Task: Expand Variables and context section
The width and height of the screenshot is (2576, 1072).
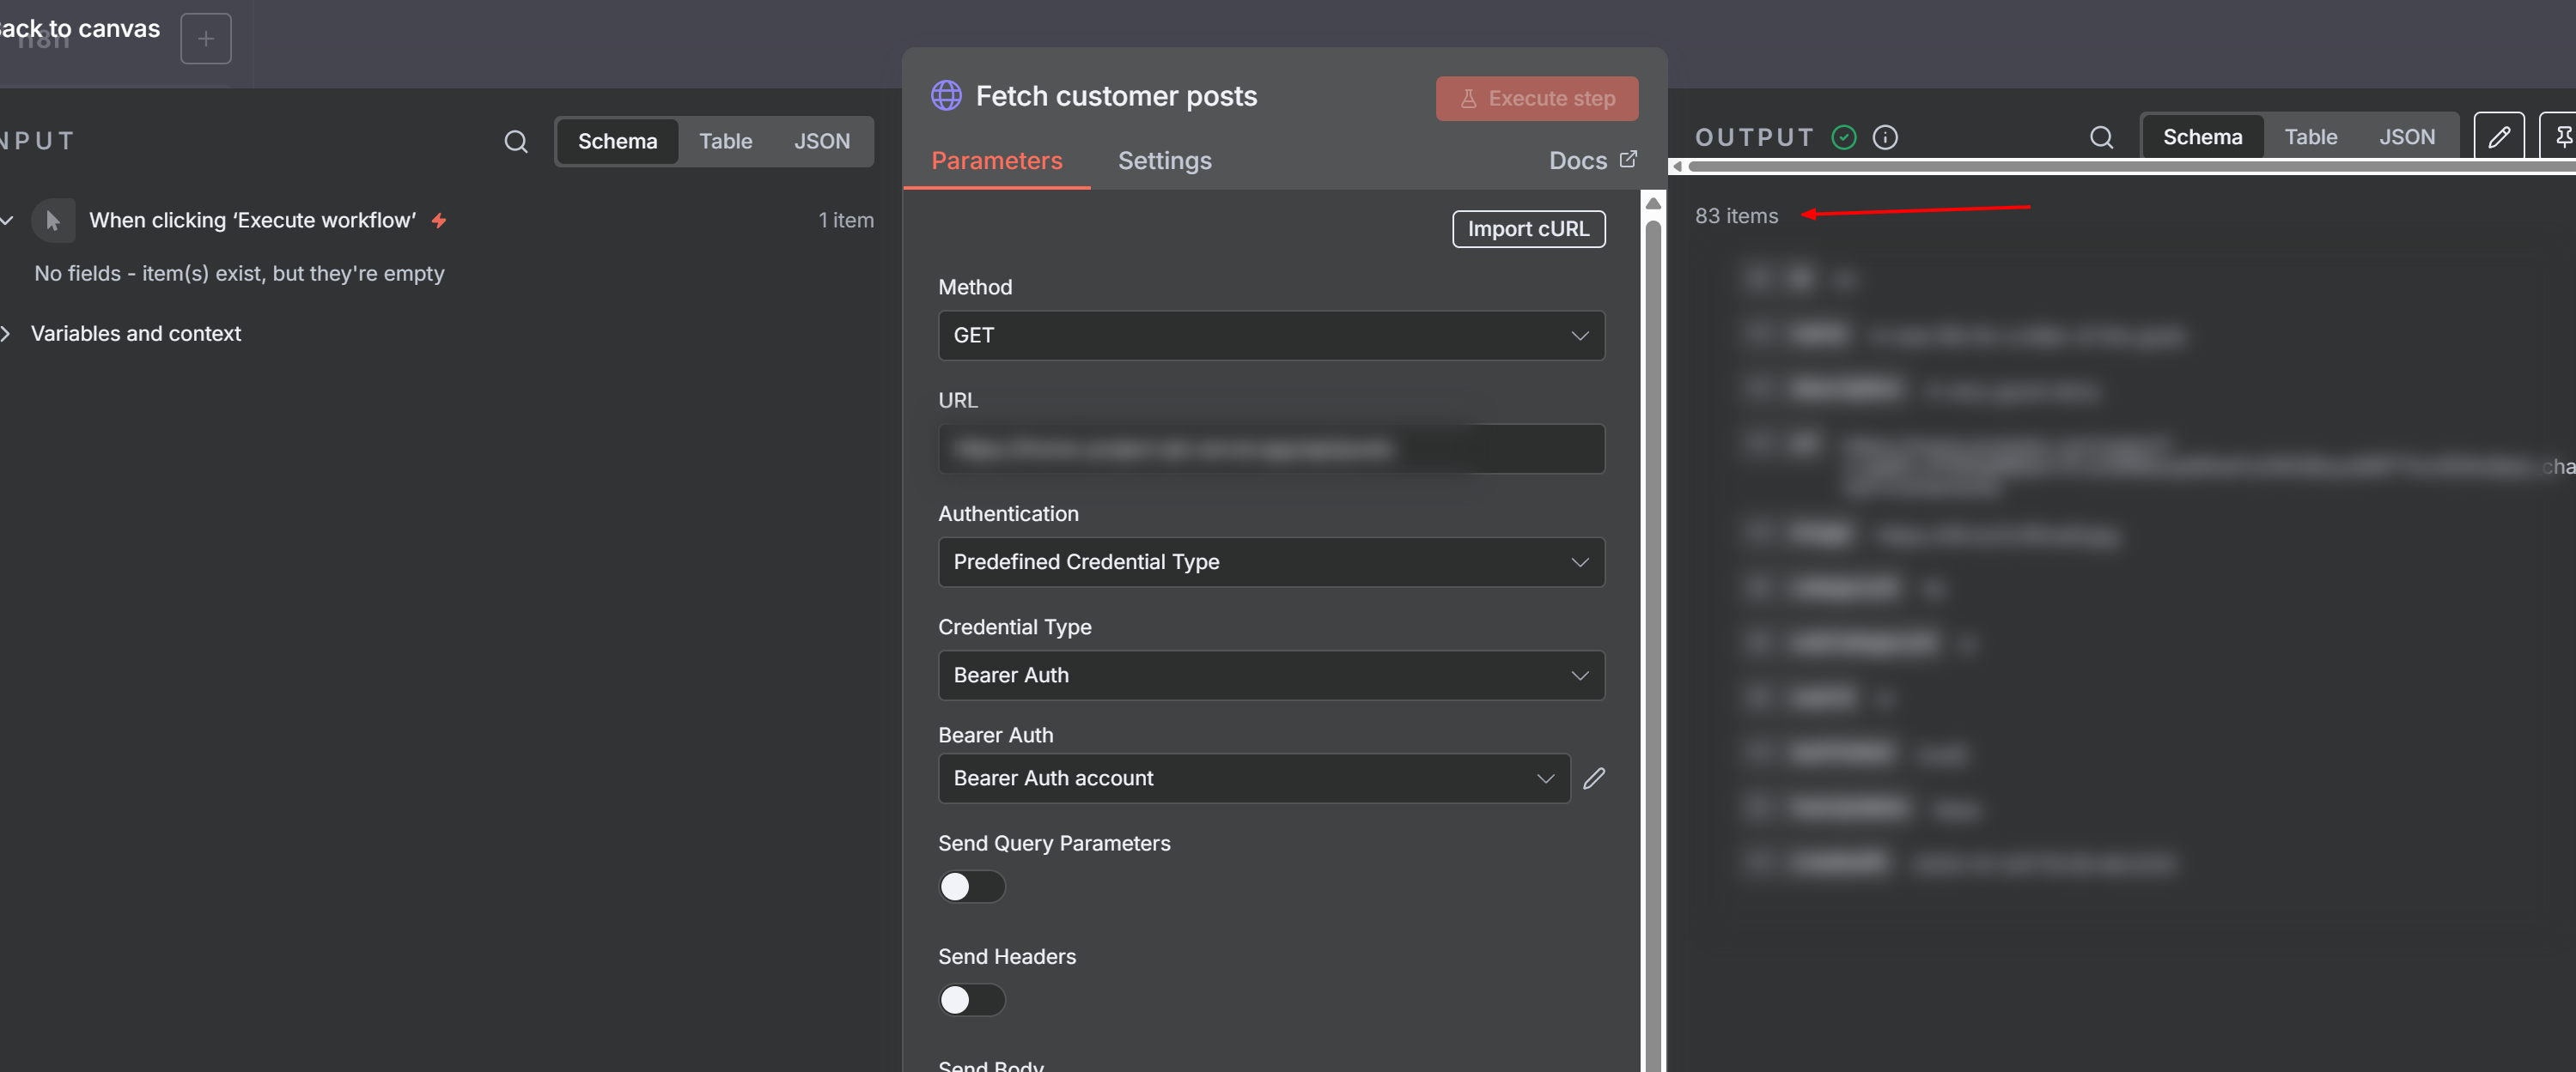Action: click(7, 334)
